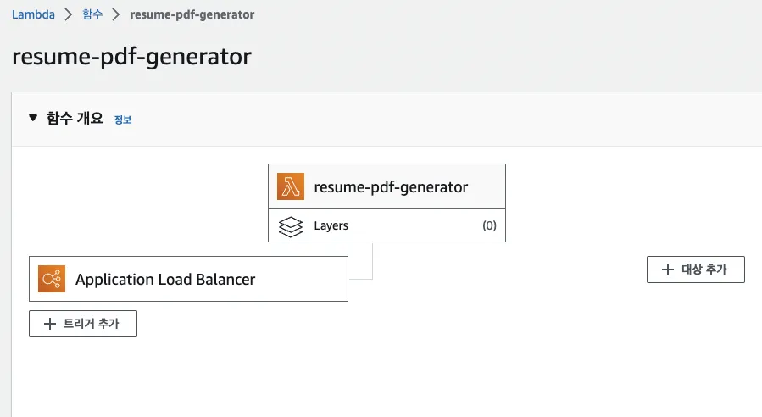Select the resume-pdf-generator function node name
The width and height of the screenshot is (762, 417).
(391, 186)
